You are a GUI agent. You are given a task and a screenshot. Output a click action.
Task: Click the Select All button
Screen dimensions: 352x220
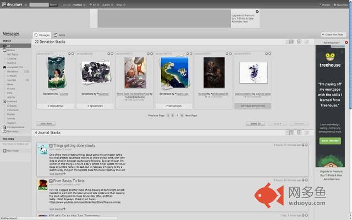click(255, 124)
